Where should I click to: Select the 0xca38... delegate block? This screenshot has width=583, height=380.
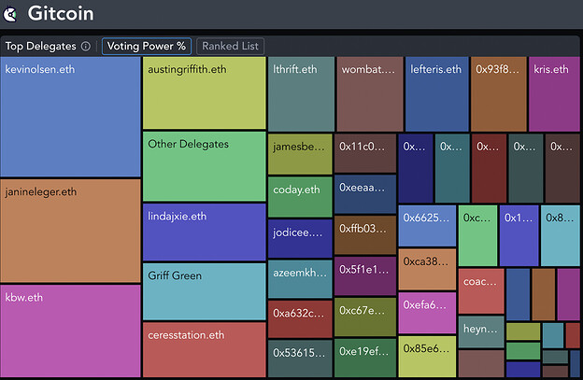[x=427, y=269]
